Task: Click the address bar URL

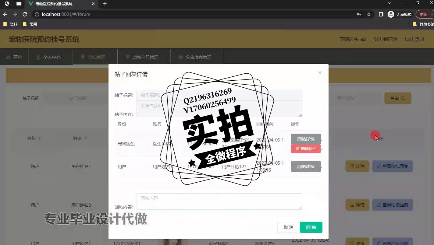Action: pyautogui.click(x=66, y=14)
